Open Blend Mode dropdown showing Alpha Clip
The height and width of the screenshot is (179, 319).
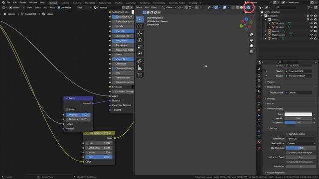pos(301,139)
